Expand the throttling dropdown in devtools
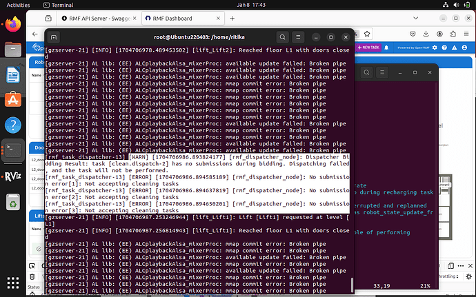 pos(448,276)
